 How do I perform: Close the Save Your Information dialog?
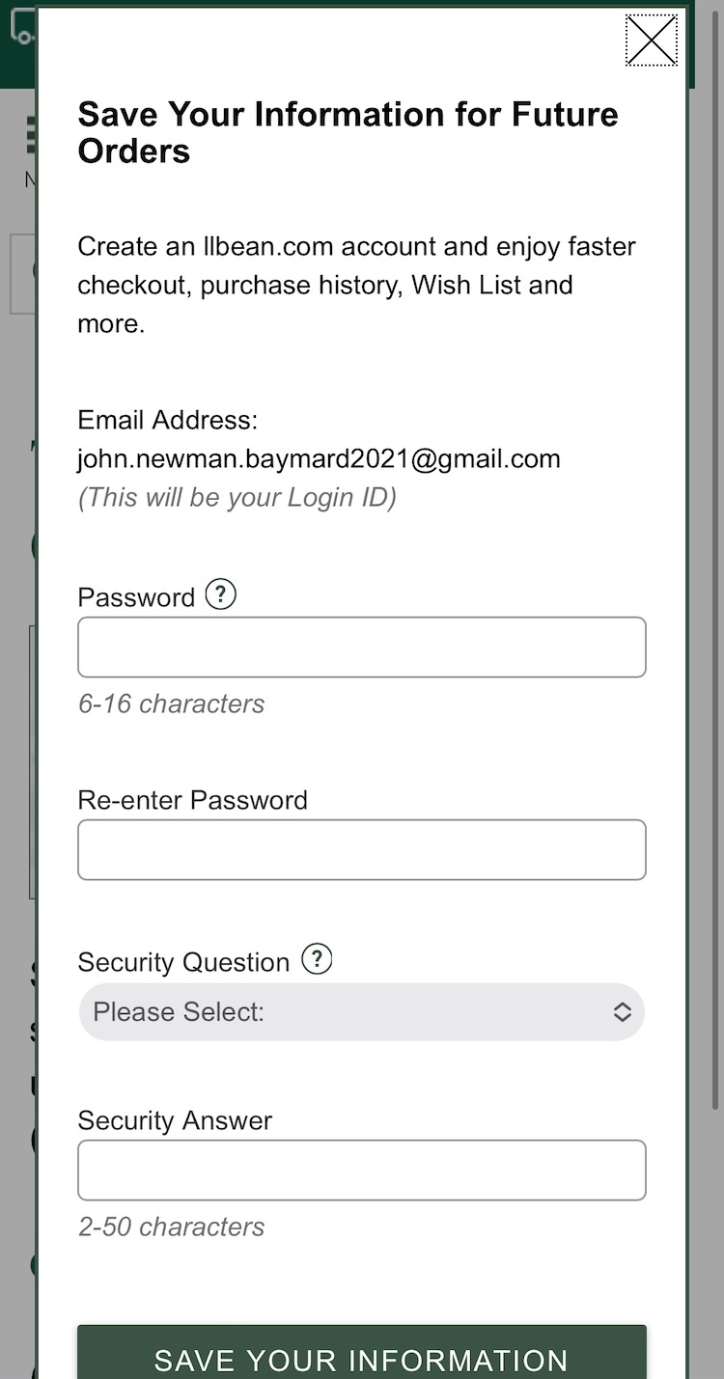(652, 41)
